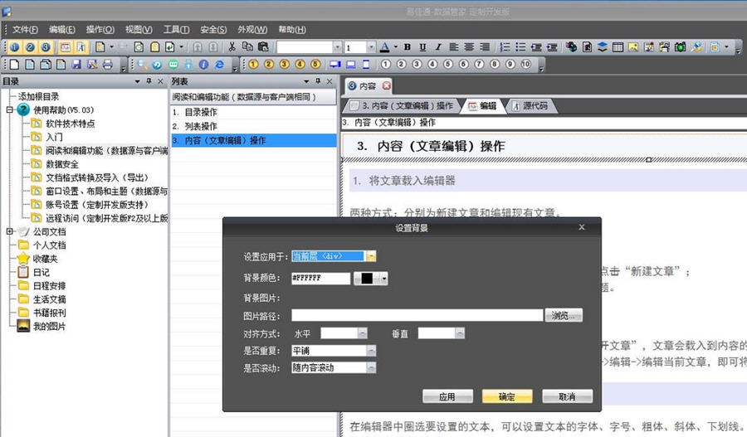Click the 确定 button
This screenshot has height=437, width=747.
pos(507,396)
